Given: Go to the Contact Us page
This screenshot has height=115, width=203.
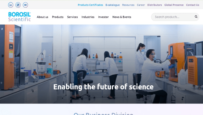Looking at the screenshot, I should tap(193, 5).
